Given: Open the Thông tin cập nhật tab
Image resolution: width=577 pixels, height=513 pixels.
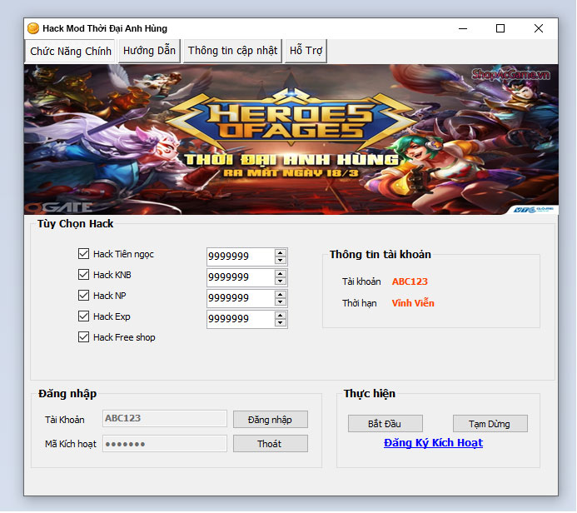Looking at the screenshot, I should point(232,51).
